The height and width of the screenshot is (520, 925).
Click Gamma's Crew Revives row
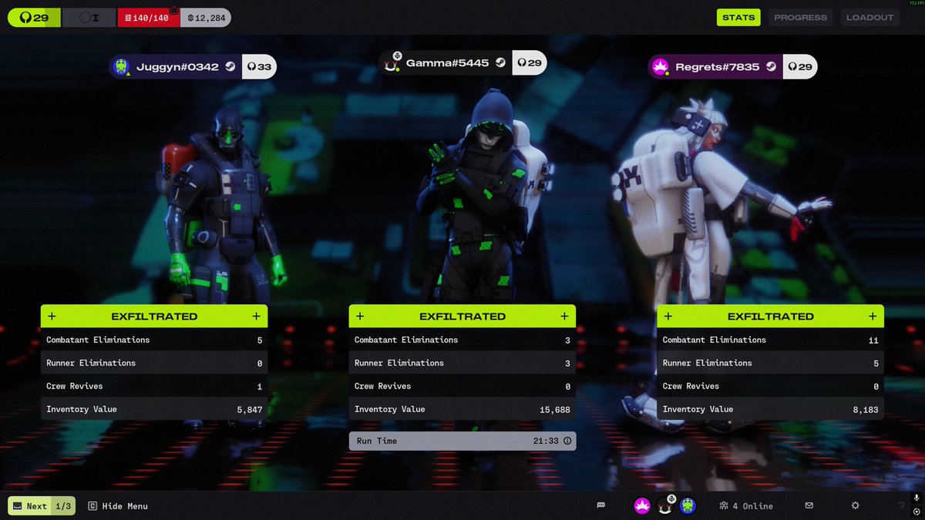click(x=462, y=386)
